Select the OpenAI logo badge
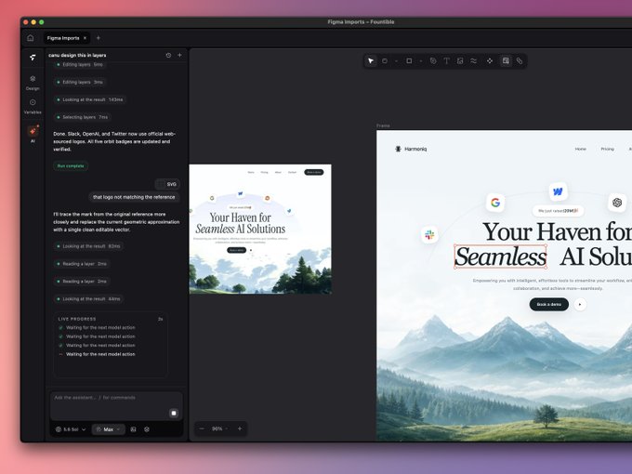 point(617,203)
